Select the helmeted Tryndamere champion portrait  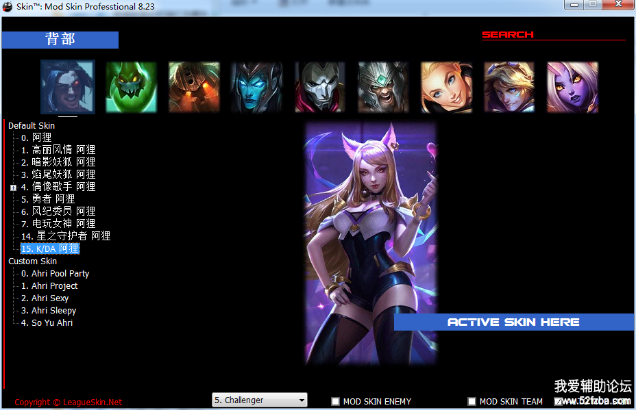point(383,87)
